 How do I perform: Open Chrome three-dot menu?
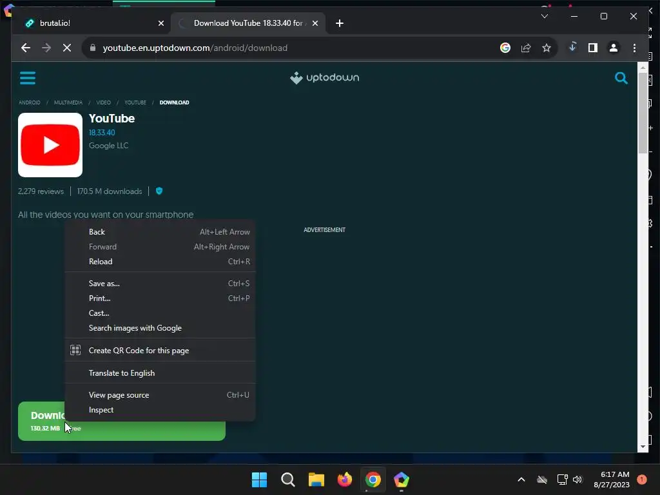(634, 48)
